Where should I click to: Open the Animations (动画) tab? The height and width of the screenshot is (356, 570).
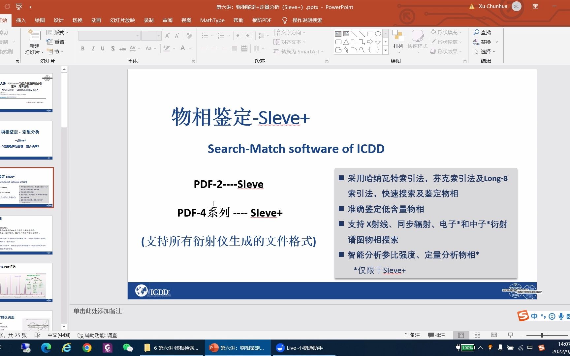pyautogui.click(x=96, y=20)
